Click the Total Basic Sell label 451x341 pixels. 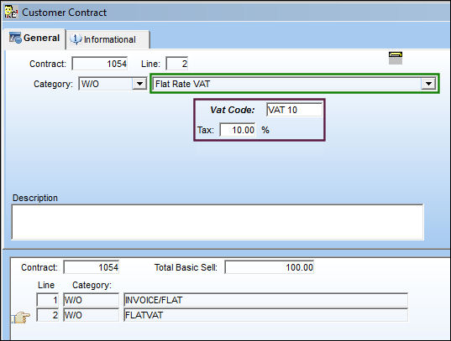[186, 267]
